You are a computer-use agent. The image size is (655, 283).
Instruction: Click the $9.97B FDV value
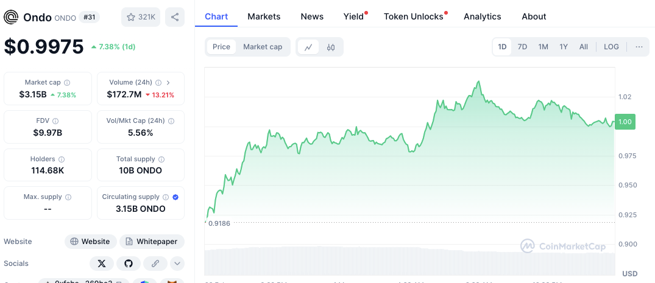[48, 133]
